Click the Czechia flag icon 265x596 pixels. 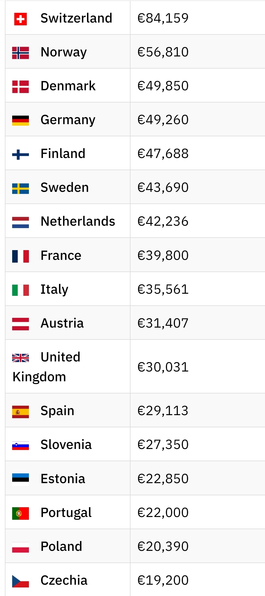click(20, 581)
